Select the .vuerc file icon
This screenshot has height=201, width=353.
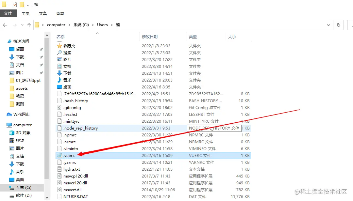[x=59, y=155]
